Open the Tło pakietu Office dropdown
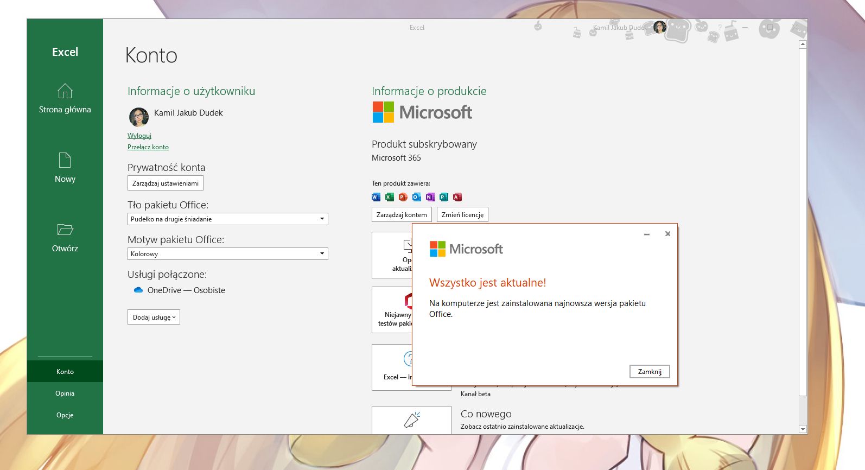This screenshot has width=865, height=470. (228, 219)
